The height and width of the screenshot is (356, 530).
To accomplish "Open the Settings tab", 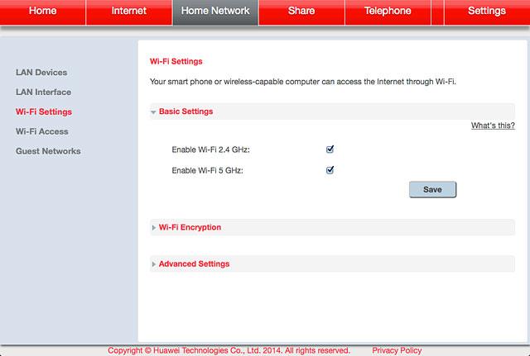I will pyautogui.click(x=487, y=12).
